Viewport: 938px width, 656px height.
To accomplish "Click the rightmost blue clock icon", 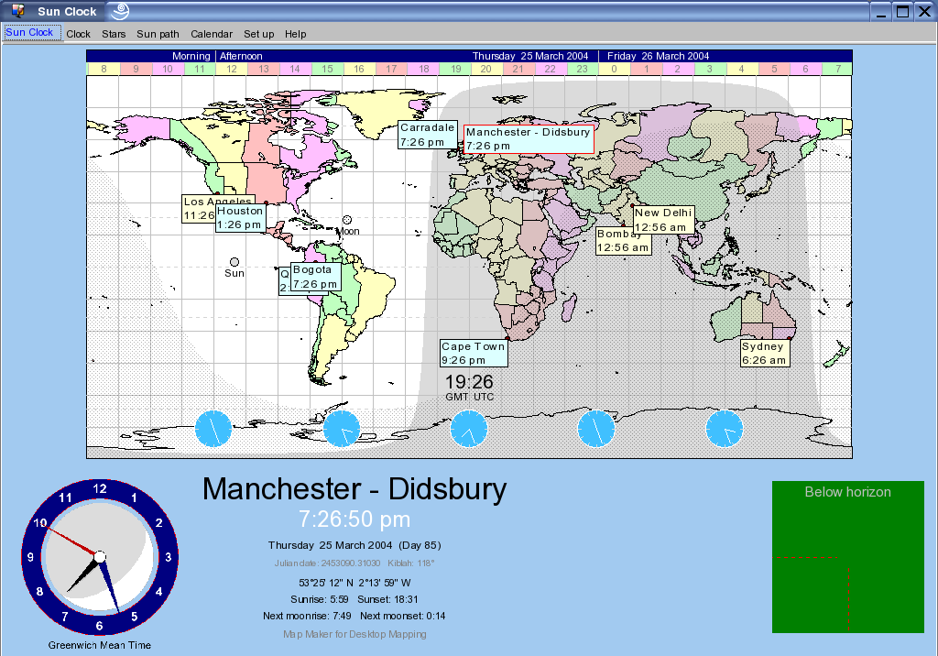I will point(724,428).
